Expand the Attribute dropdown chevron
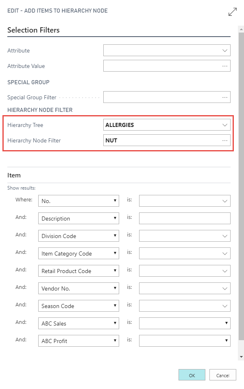 (x=224, y=50)
